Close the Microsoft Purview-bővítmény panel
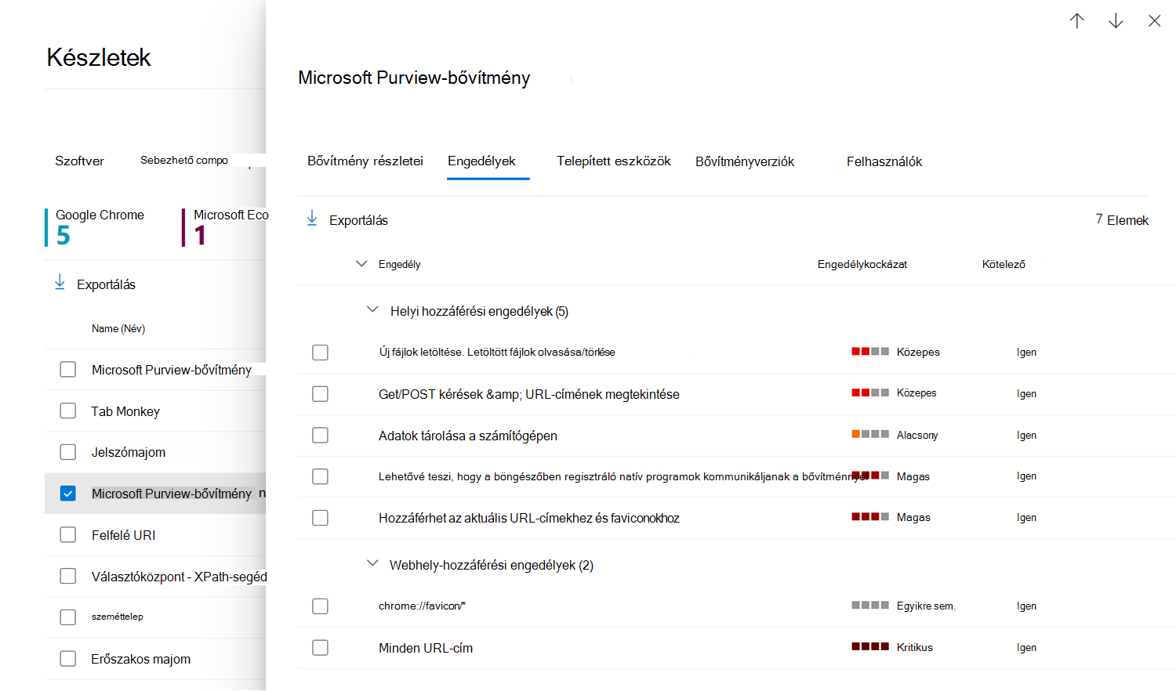This screenshot has width=1176, height=691. 1155,21
